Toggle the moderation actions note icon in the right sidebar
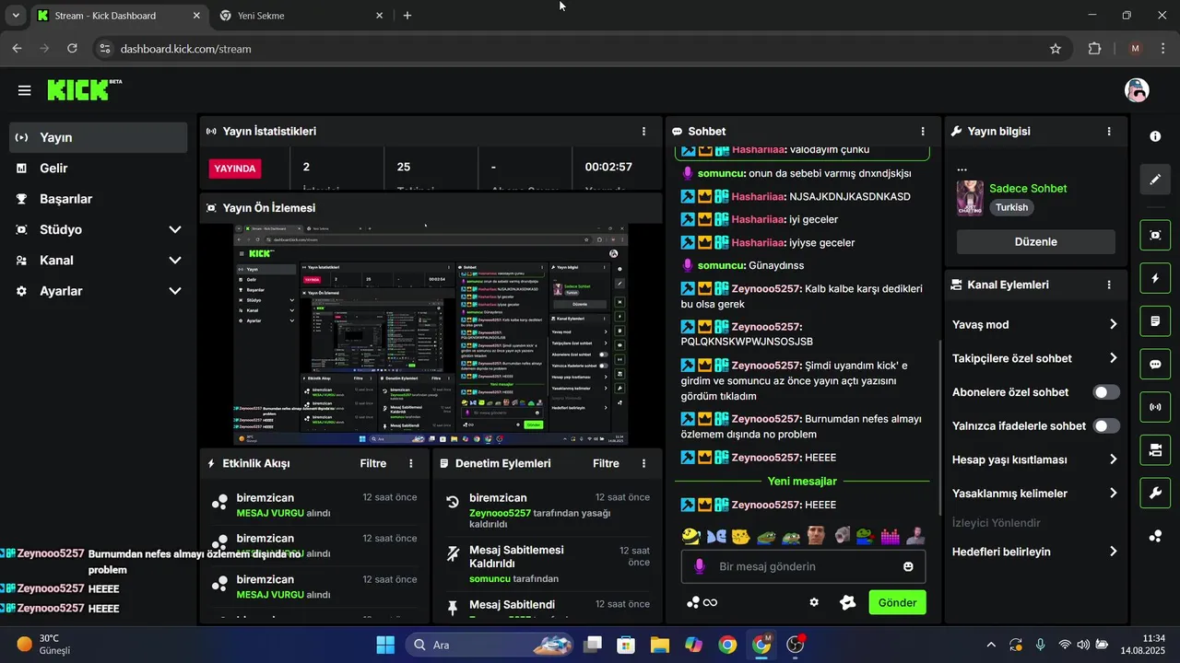The height and width of the screenshot is (663, 1180). pyautogui.click(x=1155, y=321)
